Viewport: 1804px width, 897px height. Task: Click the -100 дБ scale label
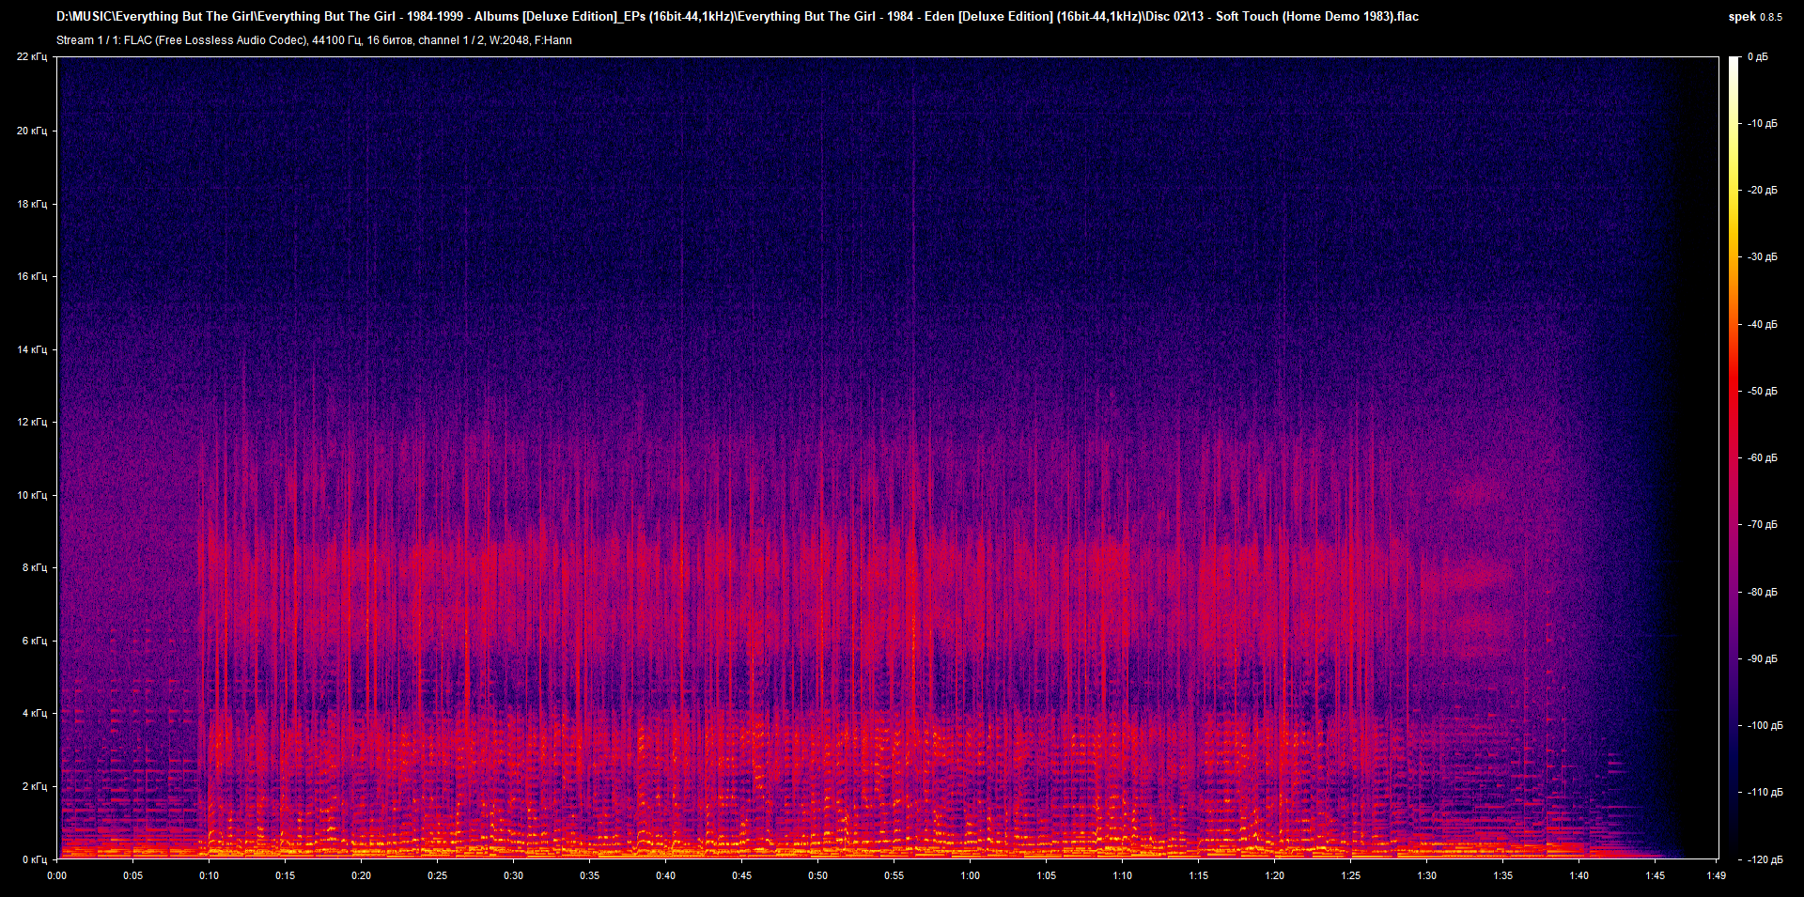(x=1765, y=726)
